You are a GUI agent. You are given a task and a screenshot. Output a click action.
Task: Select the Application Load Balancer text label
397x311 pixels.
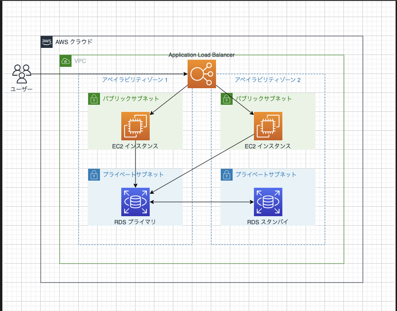click(x=201, y=55)
